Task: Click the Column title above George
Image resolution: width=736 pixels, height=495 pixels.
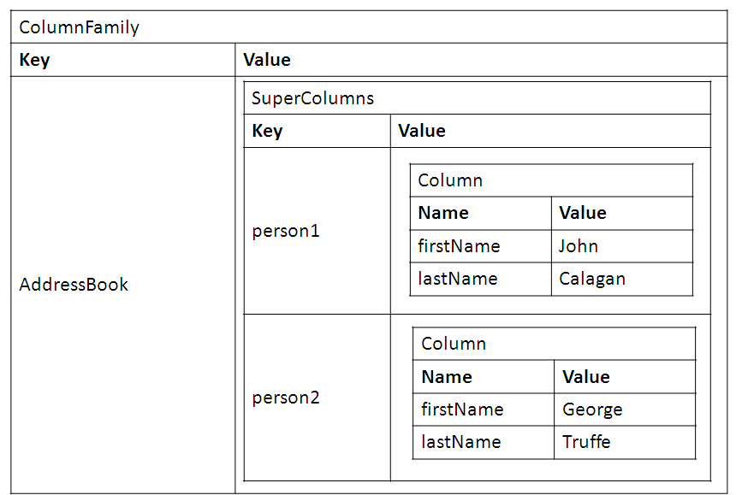Action: click(454, 344)
